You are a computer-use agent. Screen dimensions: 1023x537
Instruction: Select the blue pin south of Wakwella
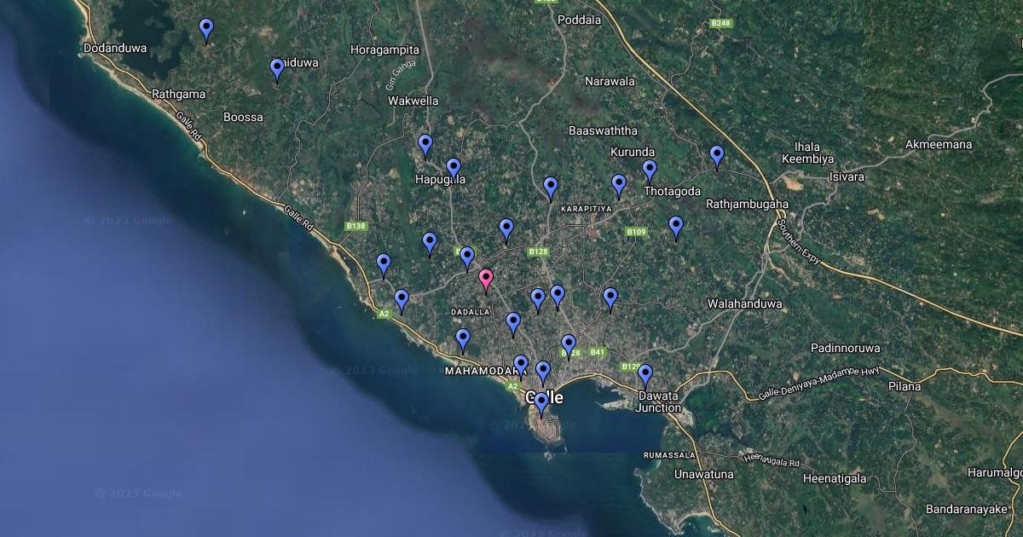coord(425,144)
